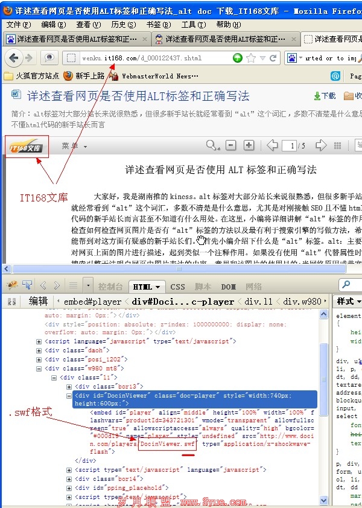Screen dimensions: 362x508
Task: Open the 编辑(E) menu
Action: point(54,25)
